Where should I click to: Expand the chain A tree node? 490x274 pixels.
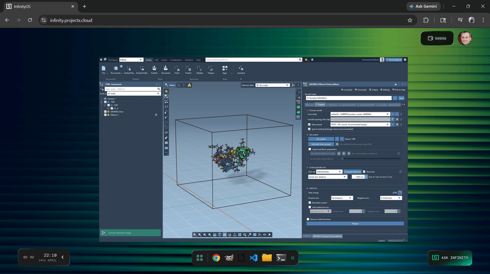[x=108, y=108]
